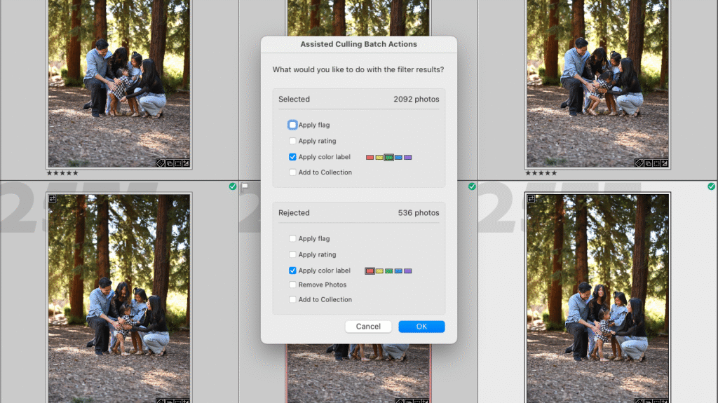
Task: Pick yellow color label for Rejected photos
Action: [x=379, y=271]
